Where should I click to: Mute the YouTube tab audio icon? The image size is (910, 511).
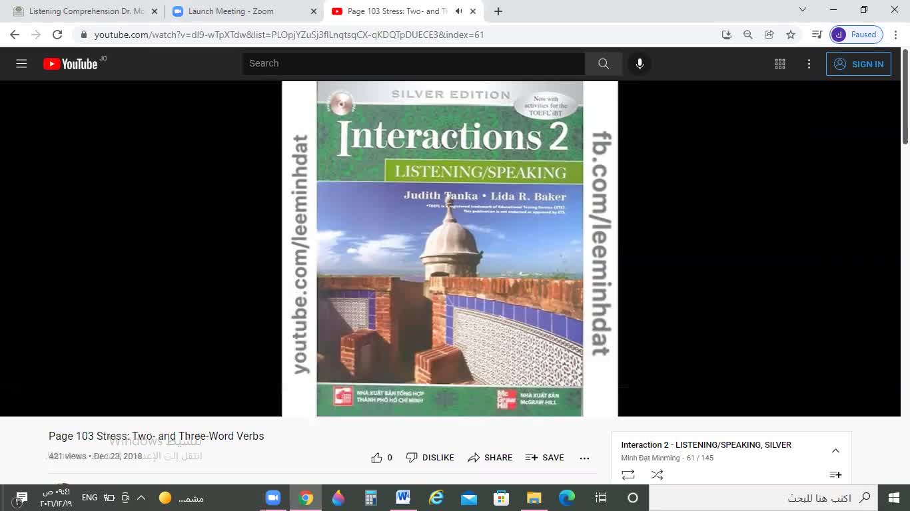pyautogui.click(x=458, y=11)
